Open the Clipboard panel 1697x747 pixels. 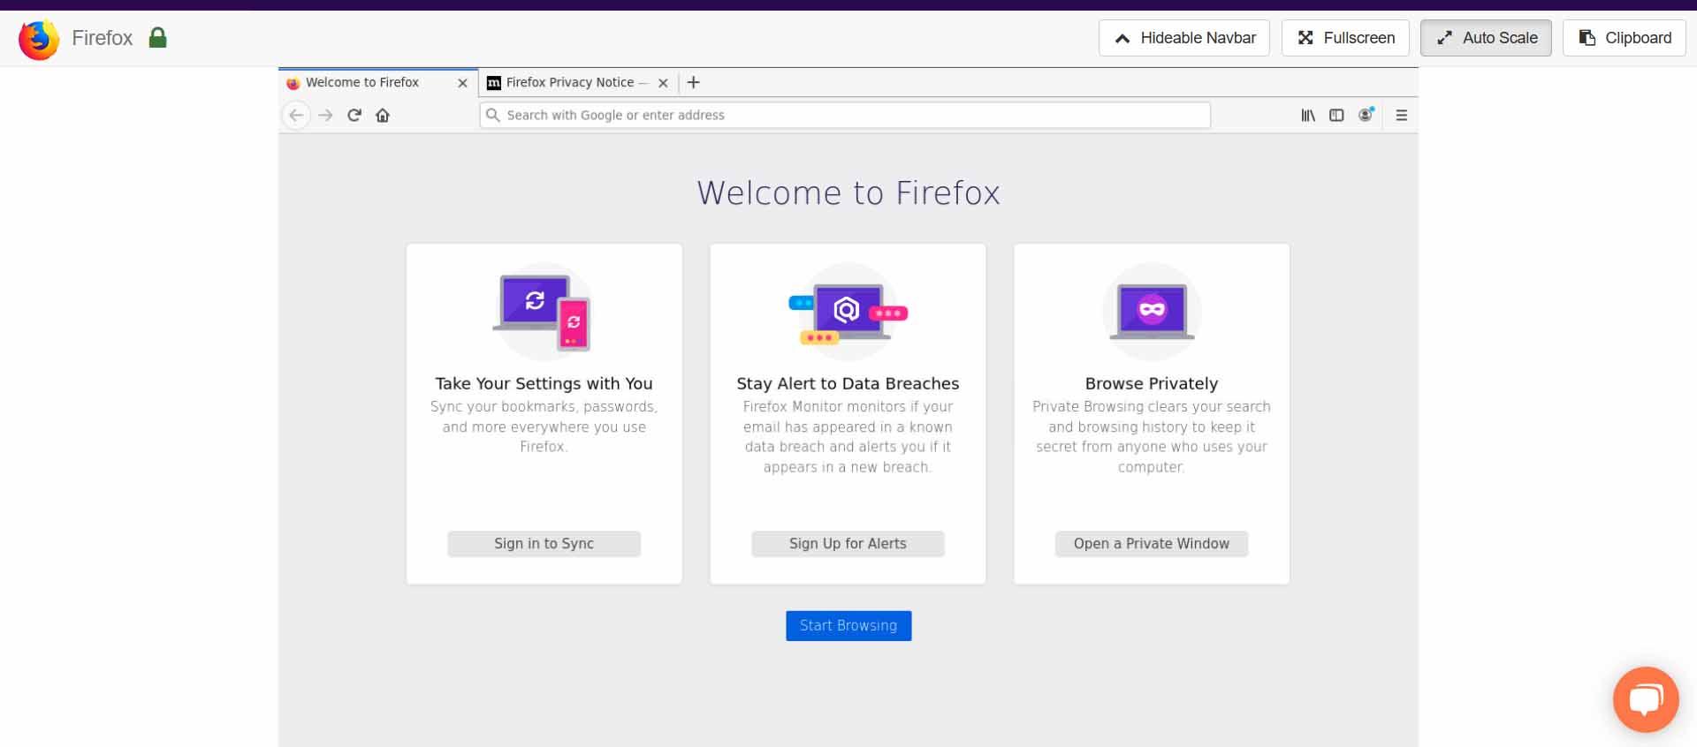pos(1624,38)
